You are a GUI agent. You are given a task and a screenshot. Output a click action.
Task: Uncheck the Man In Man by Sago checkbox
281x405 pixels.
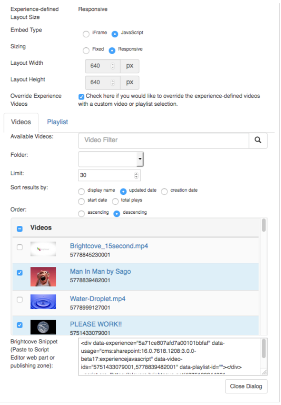(x=20, y=273)
